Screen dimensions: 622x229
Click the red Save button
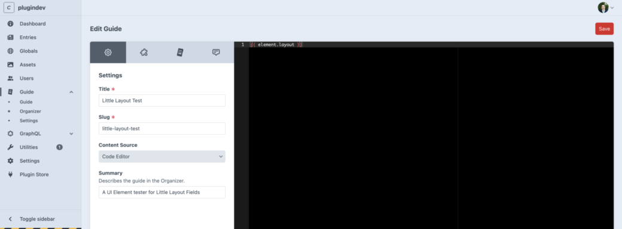tap(604, 29)
